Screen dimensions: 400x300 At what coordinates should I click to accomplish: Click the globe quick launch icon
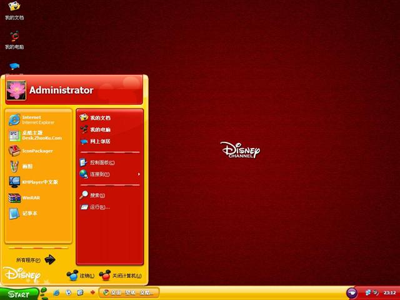68,292
